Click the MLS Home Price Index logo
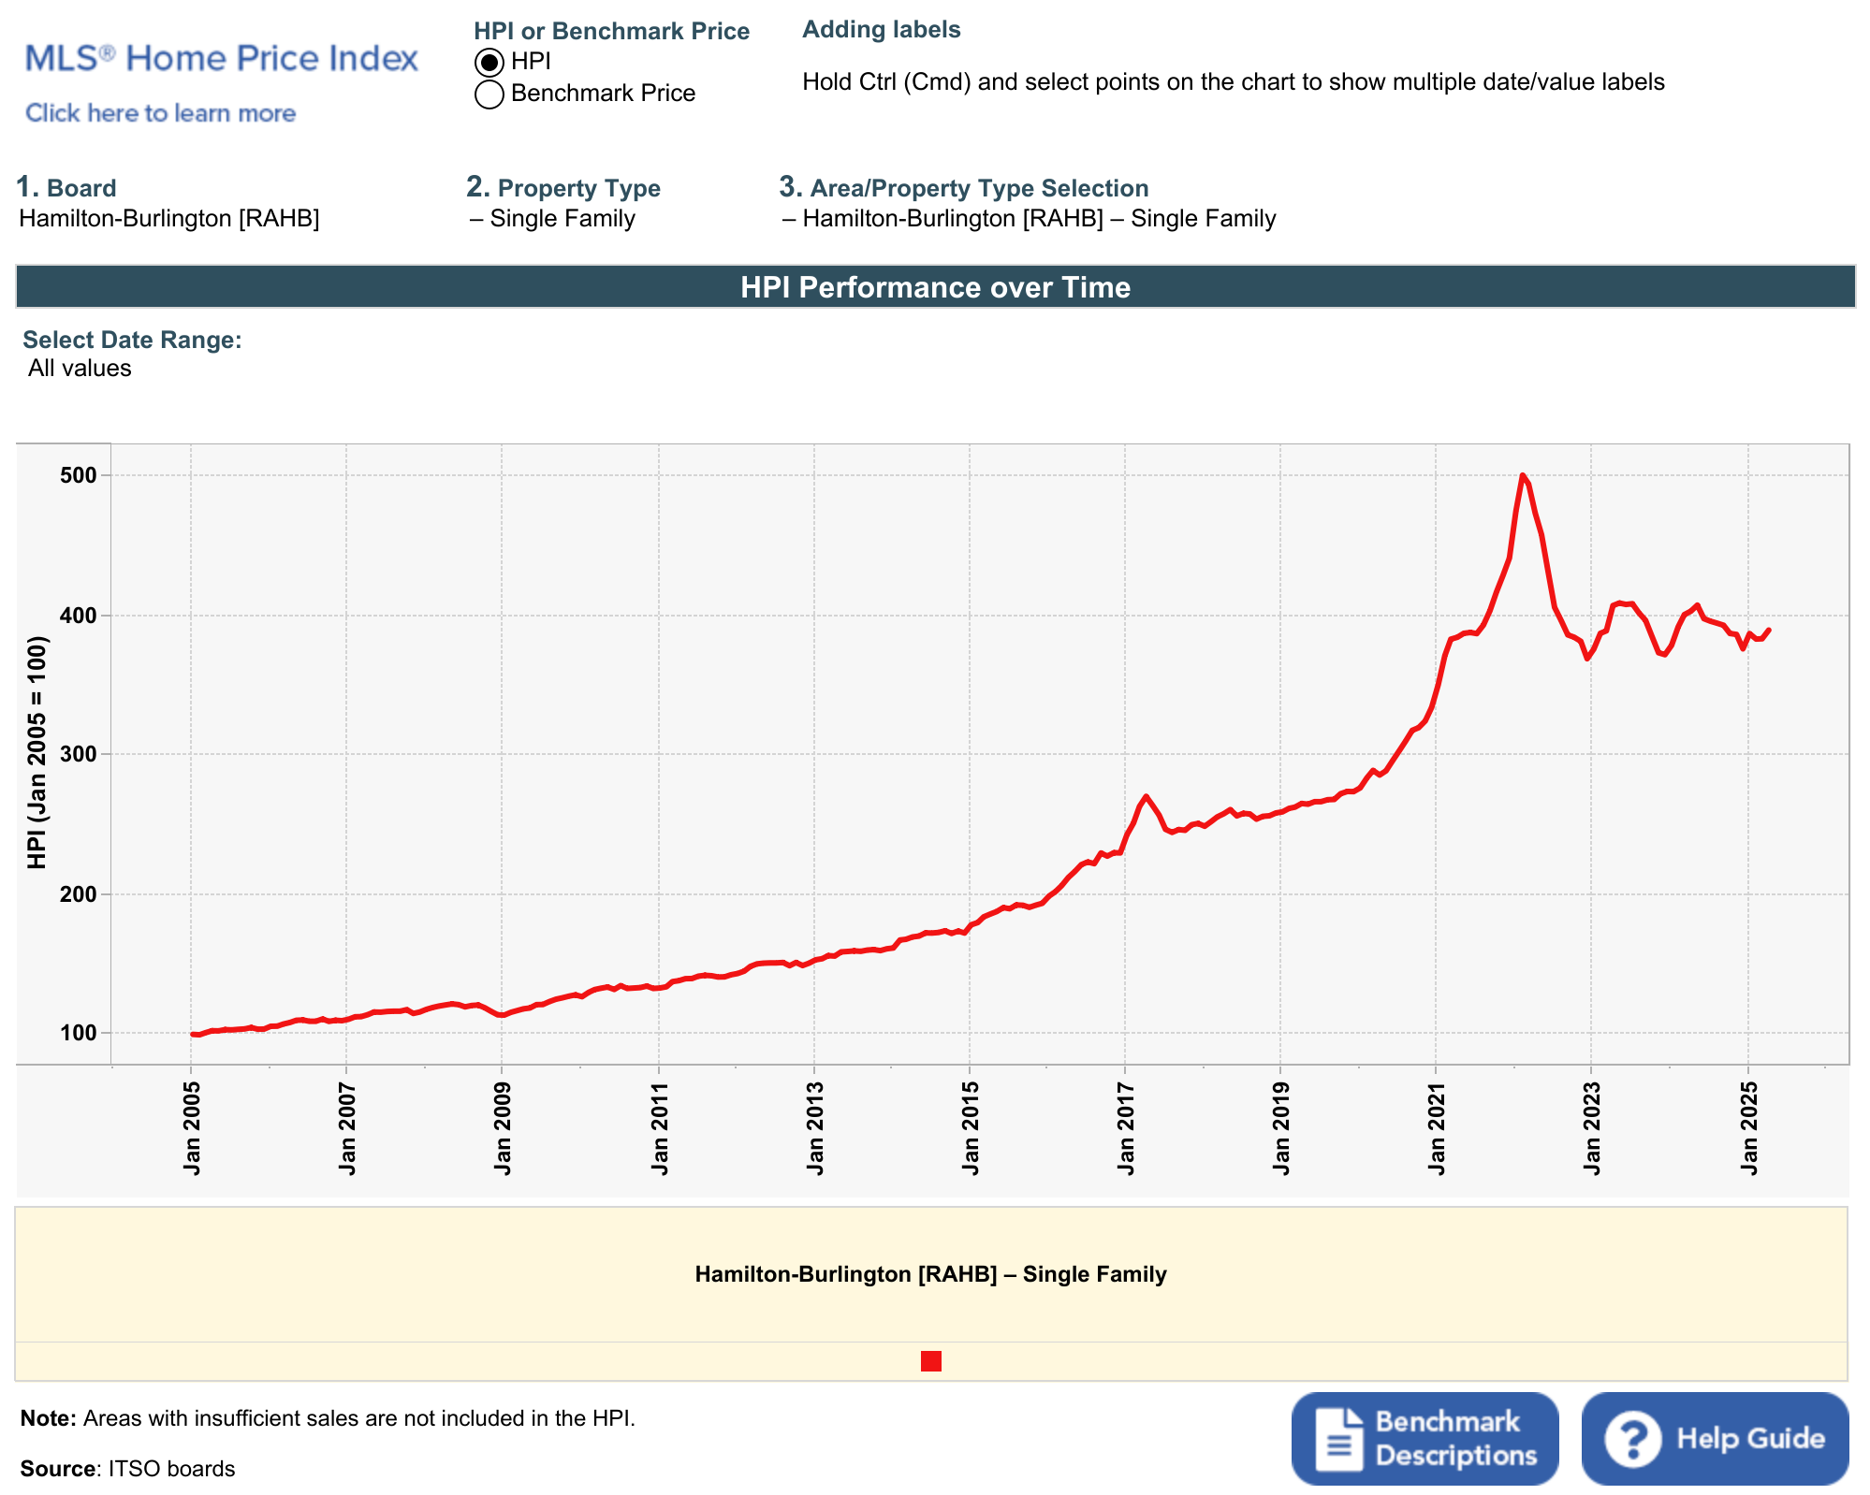1870x1495 pixels. pyautogui.click(x=221, y=59)
